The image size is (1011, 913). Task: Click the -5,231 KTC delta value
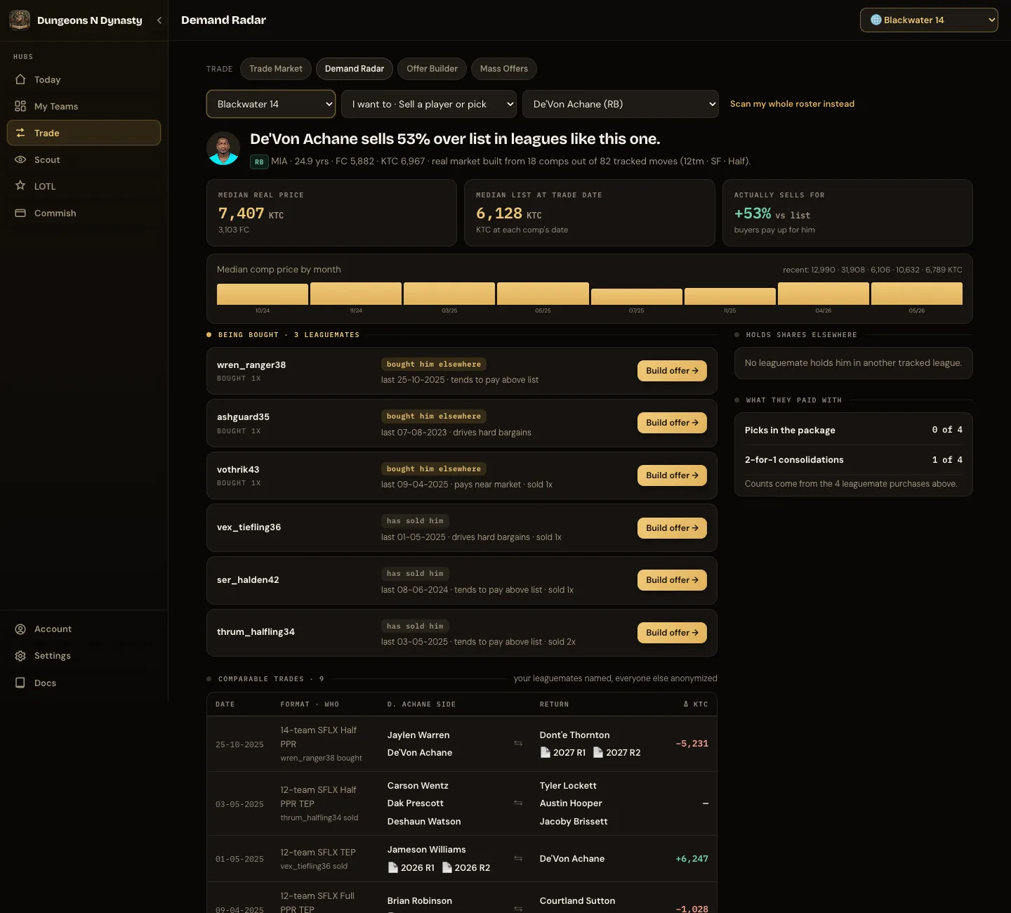point(692,744)
